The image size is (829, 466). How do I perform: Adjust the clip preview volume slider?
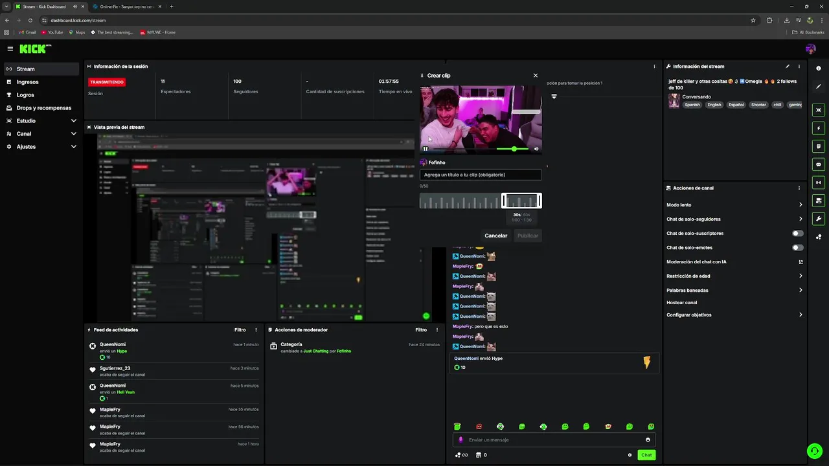[x=513, y=149]
